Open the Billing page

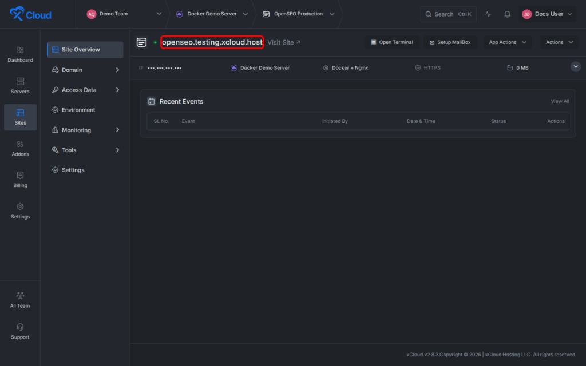pyautogui.click(x=20, y=180)
